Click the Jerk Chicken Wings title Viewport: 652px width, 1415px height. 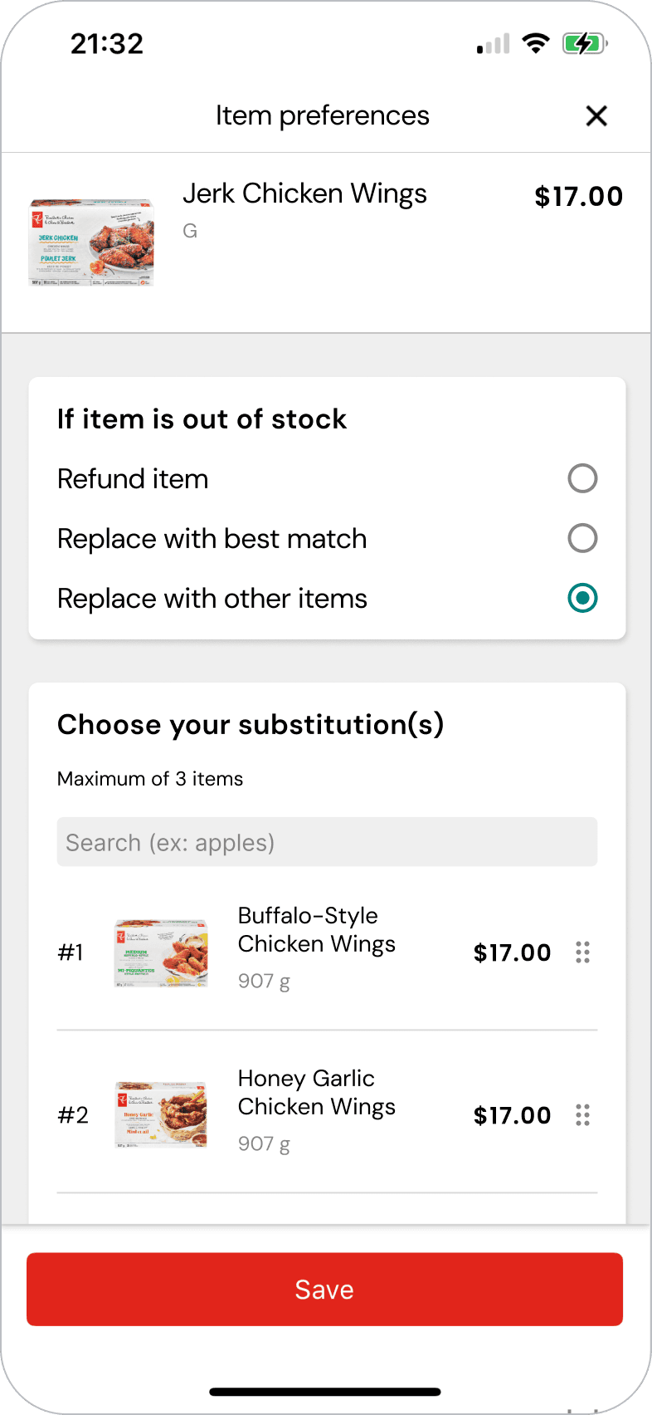(304, 193)
